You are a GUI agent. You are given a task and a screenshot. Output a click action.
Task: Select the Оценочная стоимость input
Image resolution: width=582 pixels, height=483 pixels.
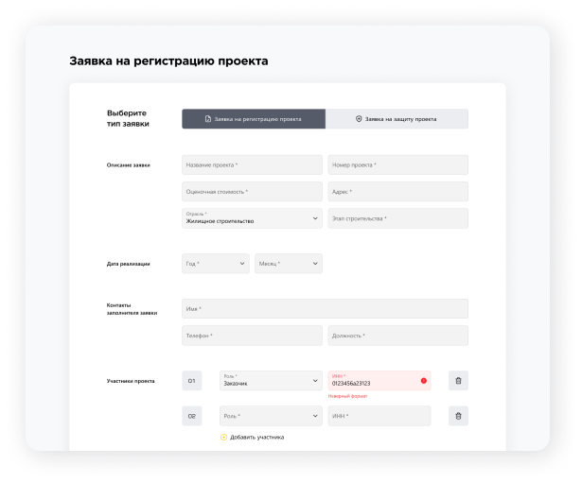click(x=252, y=192)
